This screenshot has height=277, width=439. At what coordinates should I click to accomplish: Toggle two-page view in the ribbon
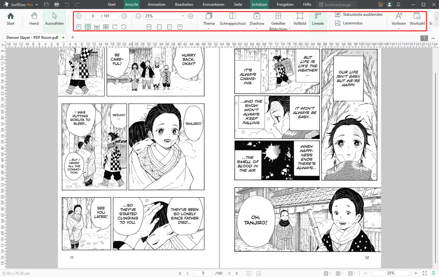click(x=88, y=27)
